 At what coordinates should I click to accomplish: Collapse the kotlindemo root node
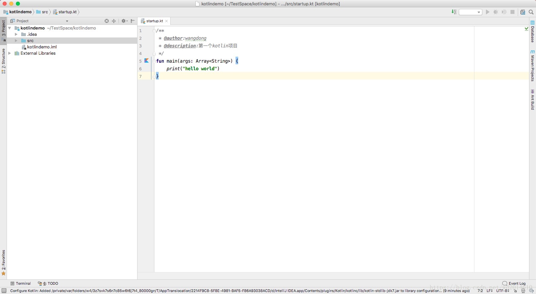click(10, 28)
